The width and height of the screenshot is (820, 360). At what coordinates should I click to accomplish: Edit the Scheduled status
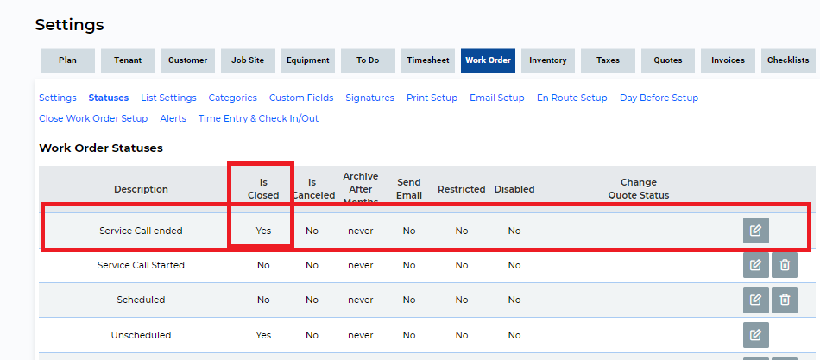click(755, 300)
